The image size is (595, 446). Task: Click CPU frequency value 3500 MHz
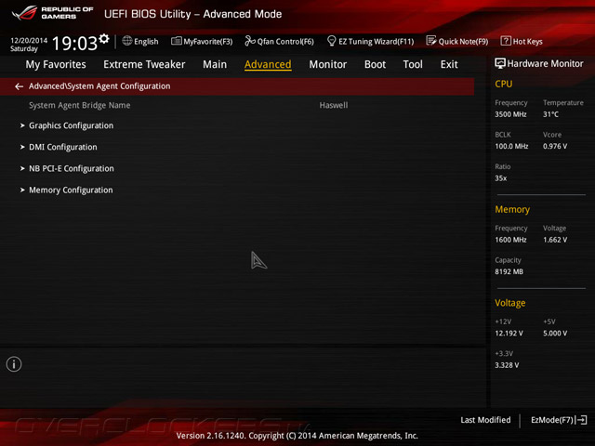click(510, 114)
